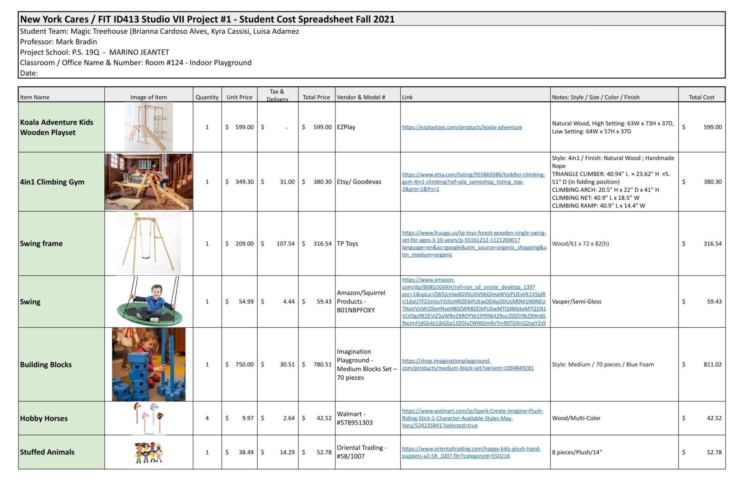The image size is (744, 481).
Task: Select the 811.02 total cost cell
Action: pyautogui.click(x=701, y=364)
